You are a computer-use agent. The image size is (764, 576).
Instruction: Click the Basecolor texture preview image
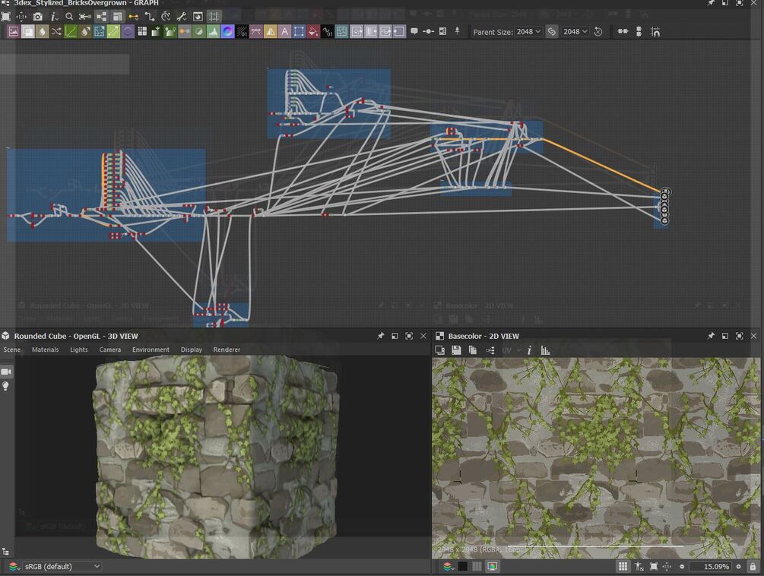coord(595,457)
